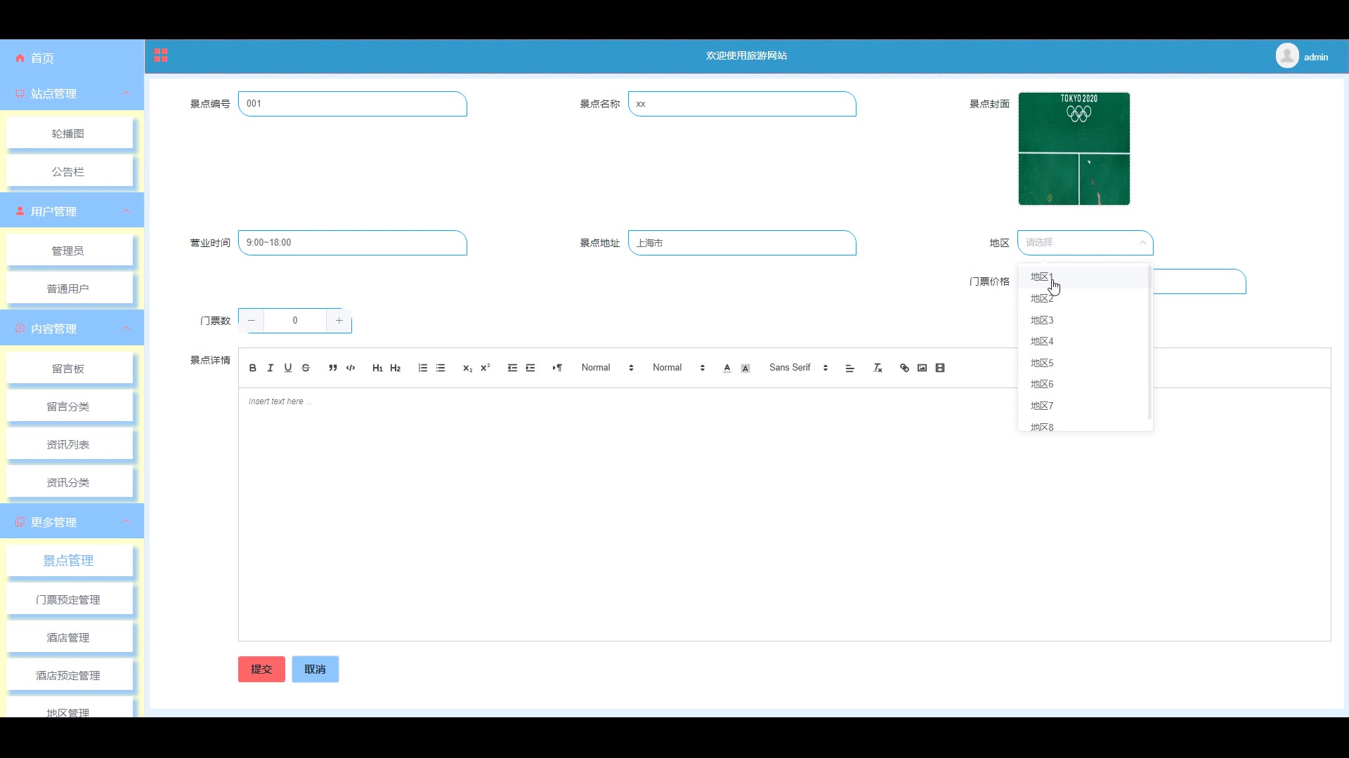This screenshot has height=758, width=1349.
Task: Click the 景点封面 cover thumbnail
Action: 1074,149
